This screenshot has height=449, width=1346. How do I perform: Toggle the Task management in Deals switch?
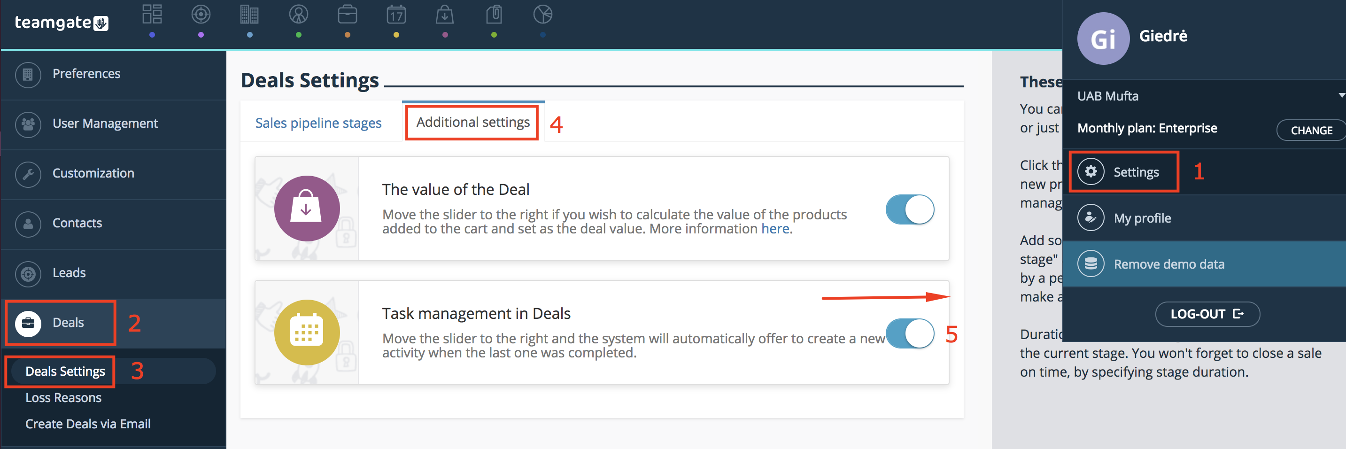click(910, 333)
